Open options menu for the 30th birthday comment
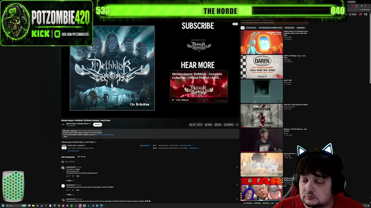371x208 pixels. (x=237, y=199)
